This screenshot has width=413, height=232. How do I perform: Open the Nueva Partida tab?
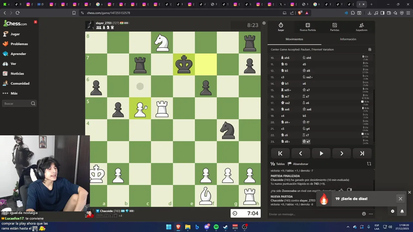(308, 27)
